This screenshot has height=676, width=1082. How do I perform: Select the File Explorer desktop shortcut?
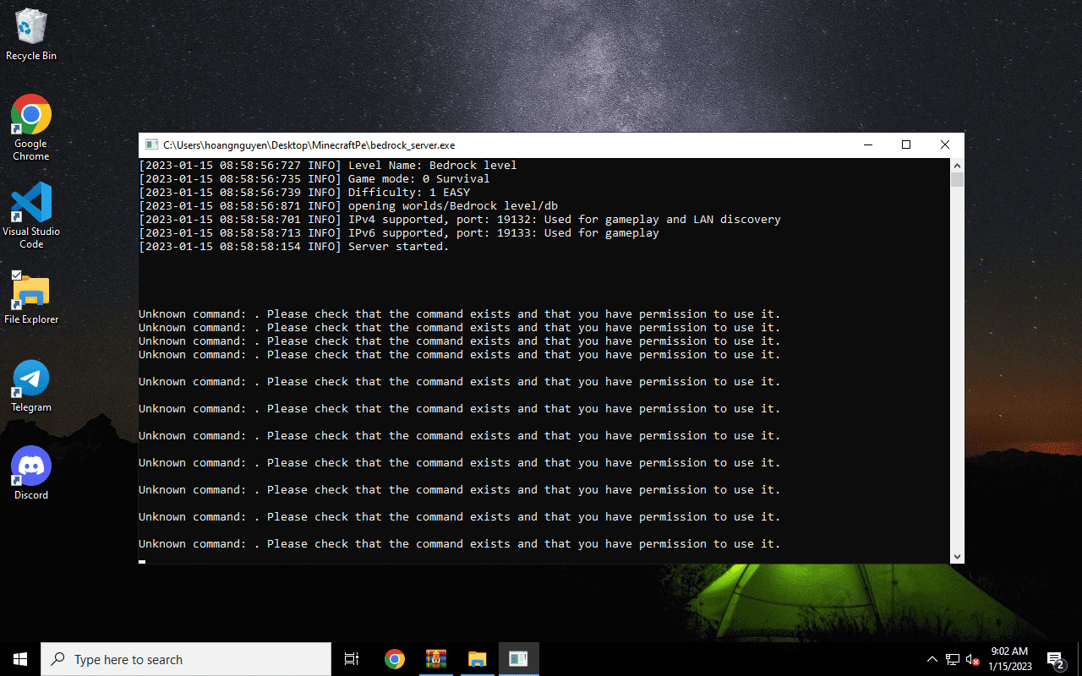coord(31,298)
